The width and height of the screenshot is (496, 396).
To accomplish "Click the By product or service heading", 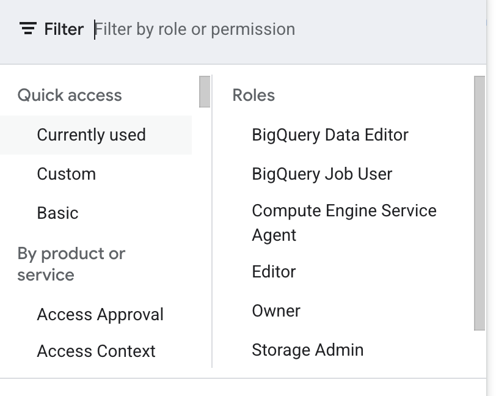I will (x=71, y=264).
